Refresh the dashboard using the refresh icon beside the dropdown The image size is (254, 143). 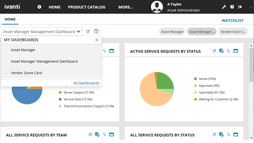point(88,32)
